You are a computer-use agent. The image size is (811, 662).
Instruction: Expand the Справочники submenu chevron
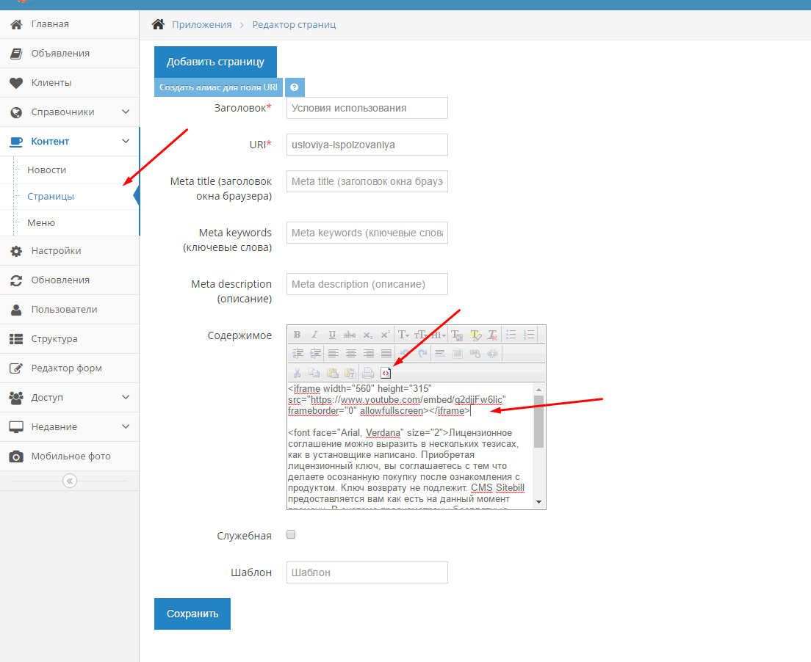126,112
